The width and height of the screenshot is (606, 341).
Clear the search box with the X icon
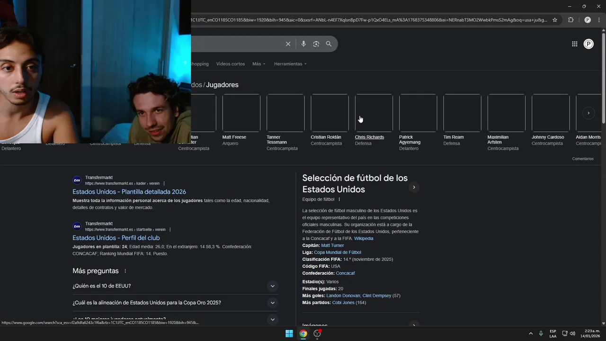pyautogui.click(x=288, y=44)
